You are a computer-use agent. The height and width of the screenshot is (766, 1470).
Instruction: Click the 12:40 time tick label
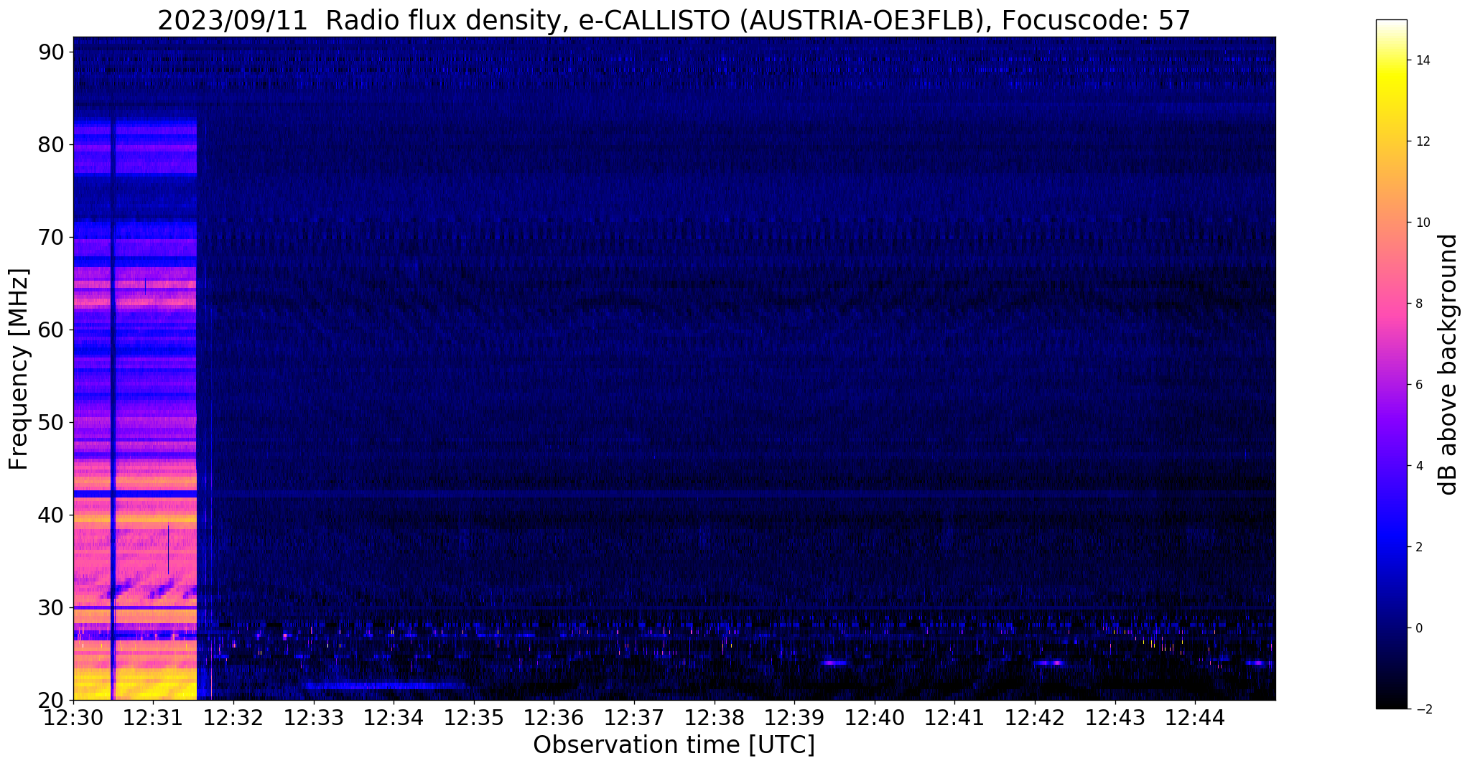875,717
